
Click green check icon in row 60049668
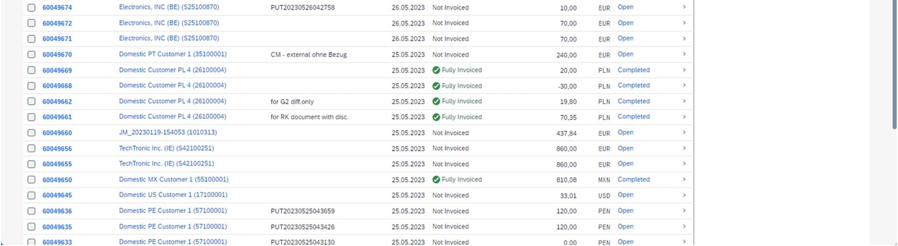(436, 86)
